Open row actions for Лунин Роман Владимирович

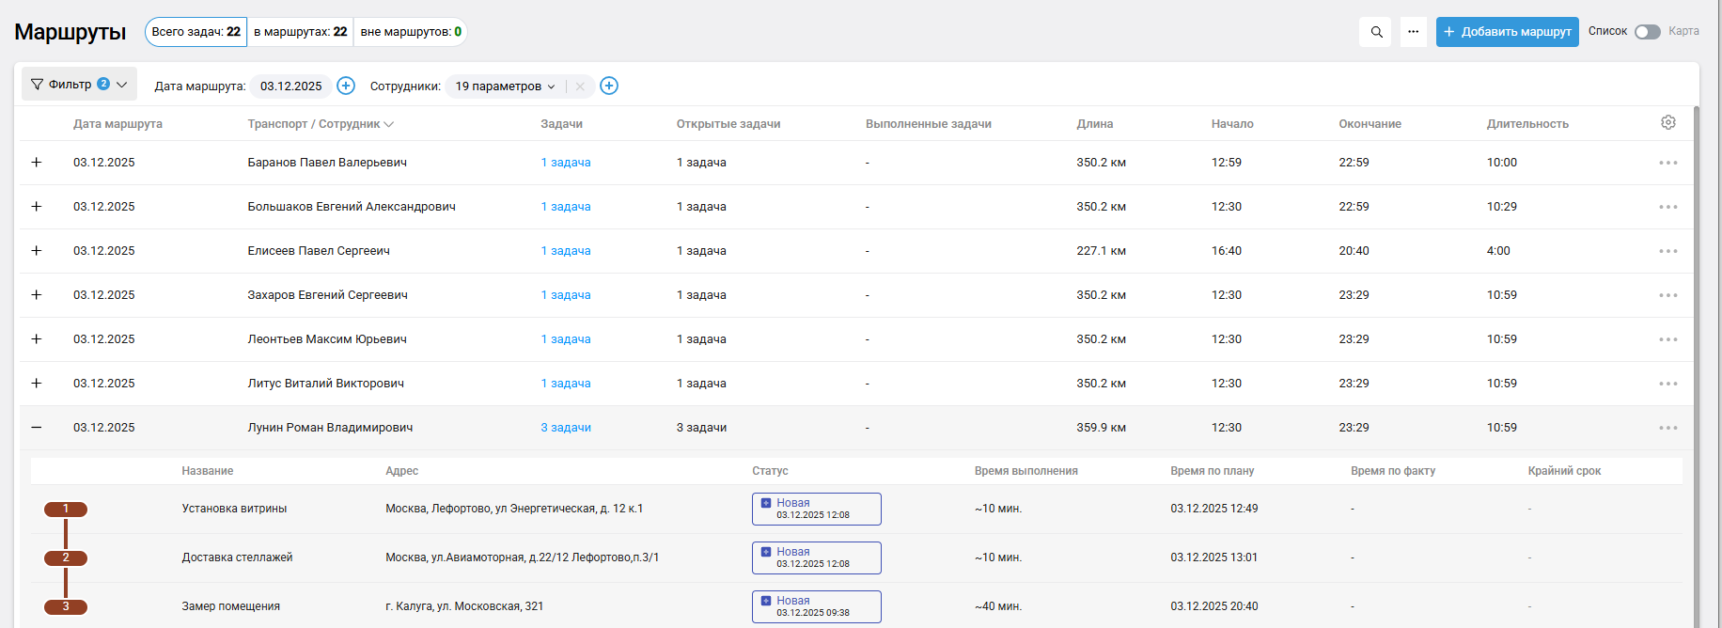point(1667,428)
